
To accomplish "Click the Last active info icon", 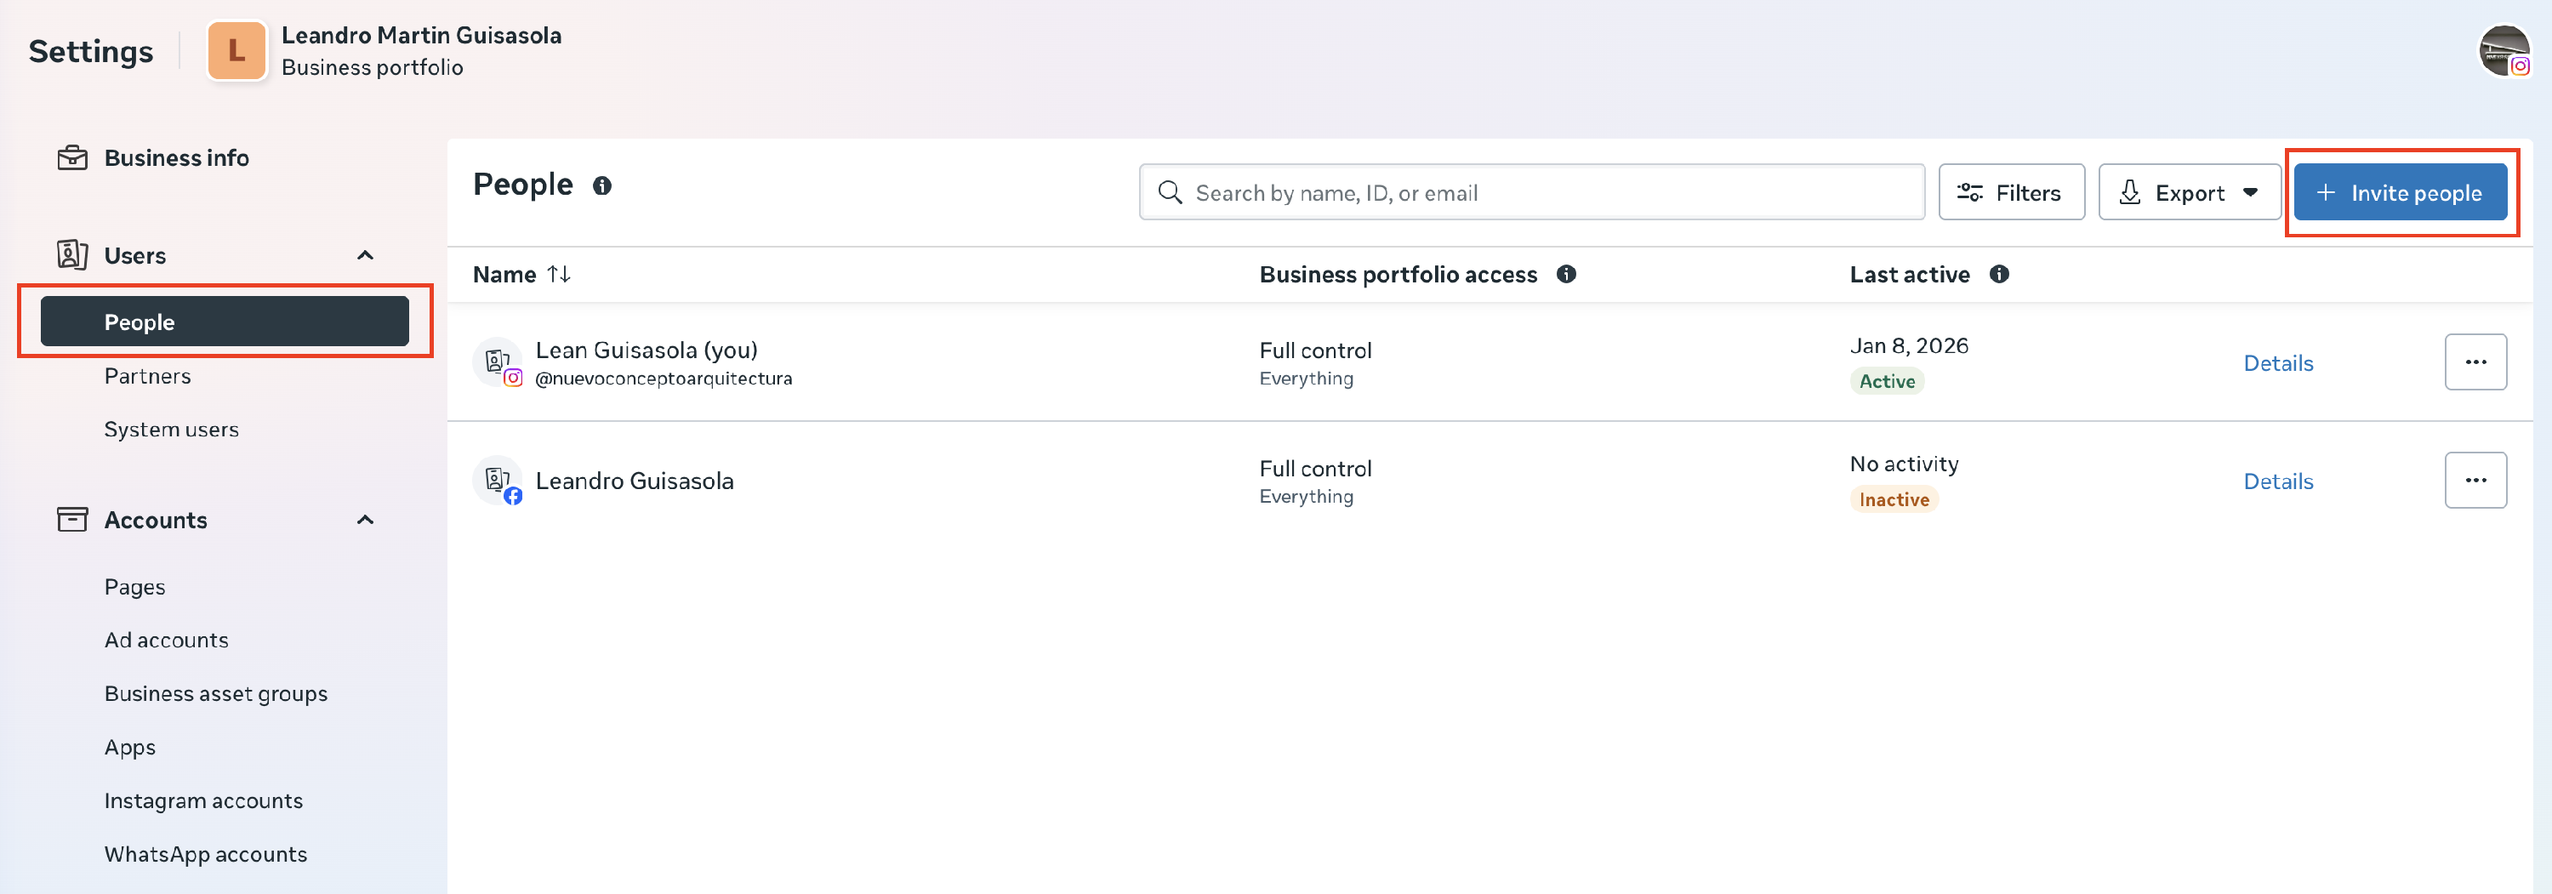I will 1998,275.
